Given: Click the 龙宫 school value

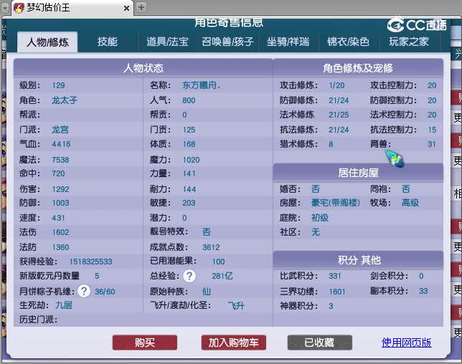Looking at the screenshot, I should tap(60, 130).
